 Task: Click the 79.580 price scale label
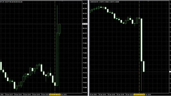point(85,87)
